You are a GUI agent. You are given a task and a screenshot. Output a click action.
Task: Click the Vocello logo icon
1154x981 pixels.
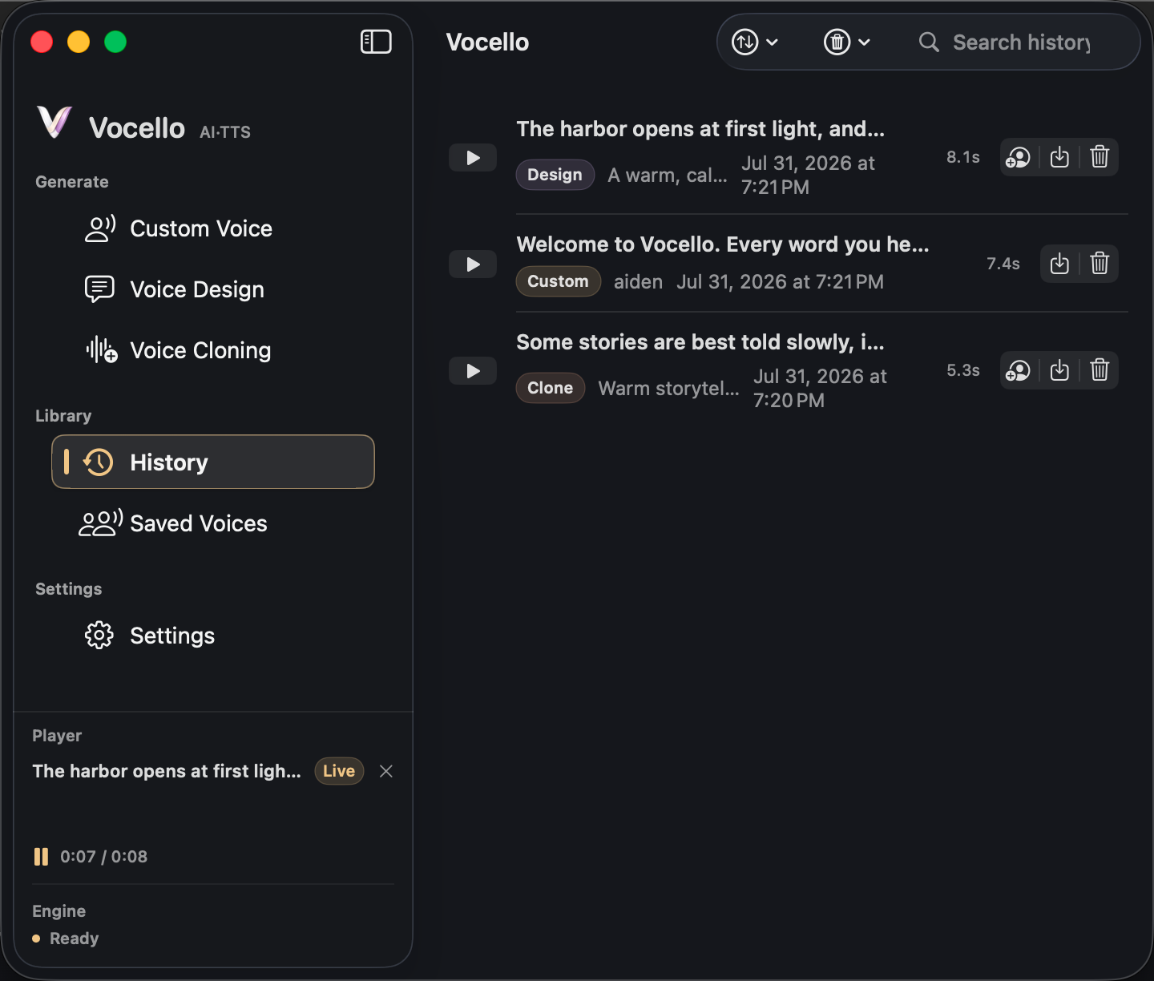(x=54, y=123)
